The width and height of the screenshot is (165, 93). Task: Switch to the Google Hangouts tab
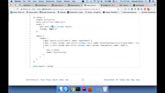pos(107,5)
